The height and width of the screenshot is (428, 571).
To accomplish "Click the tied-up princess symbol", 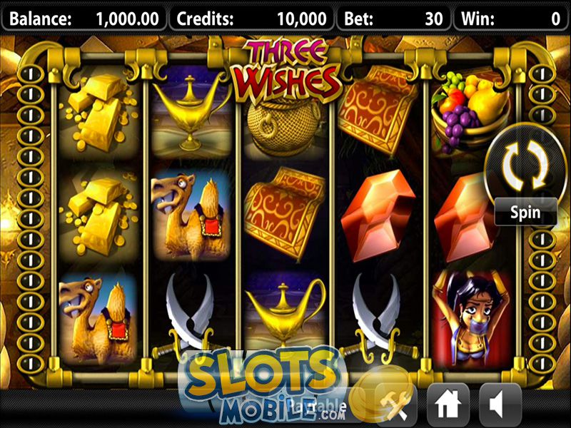I will (470, 318).
